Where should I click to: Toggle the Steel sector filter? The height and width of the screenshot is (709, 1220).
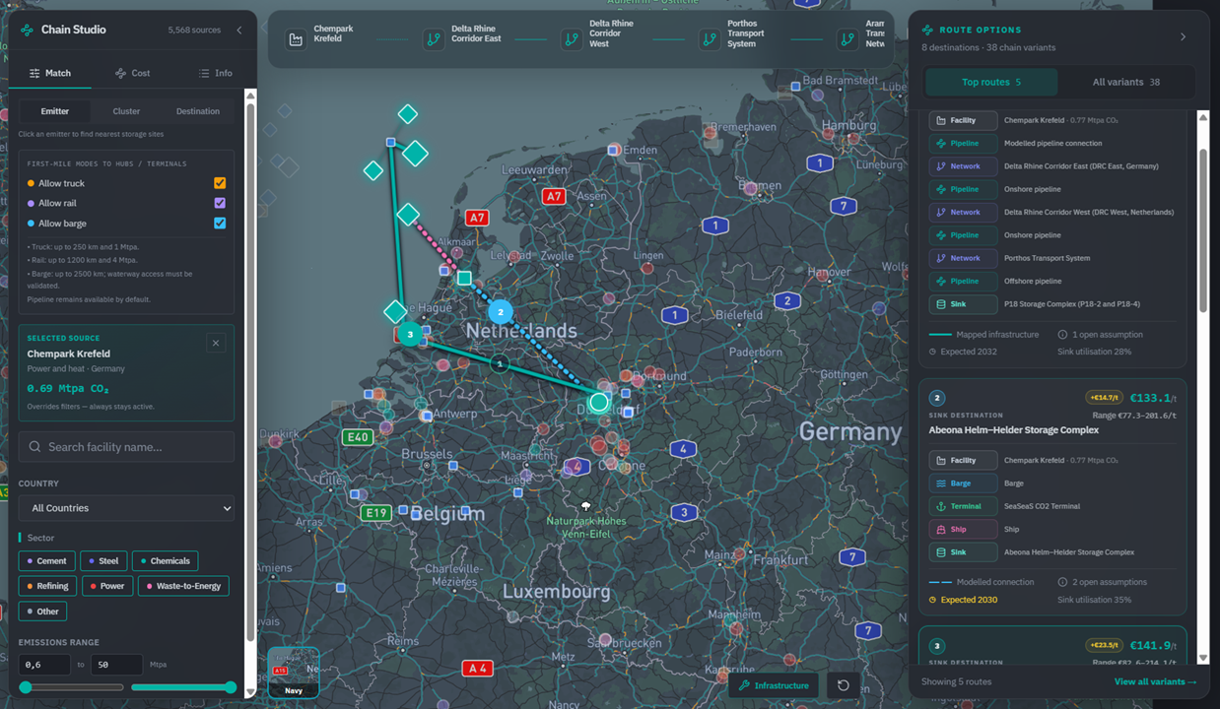coord(103,561)
